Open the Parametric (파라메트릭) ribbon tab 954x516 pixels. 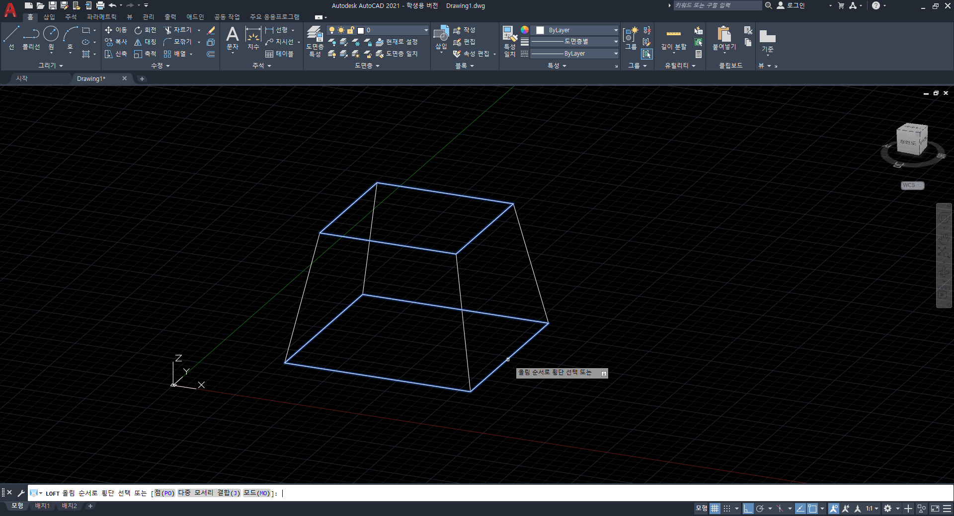tap(102, 17)
